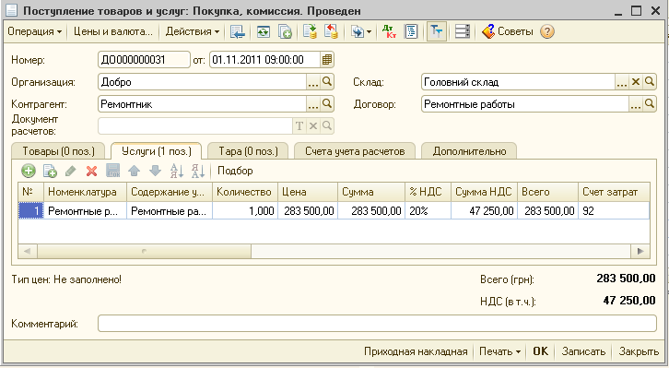The image size is (669, 368).
Task: Toggle the accounts display button
Action: point(437,31)
